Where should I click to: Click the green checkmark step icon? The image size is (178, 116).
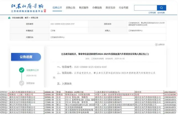point(22,70)
